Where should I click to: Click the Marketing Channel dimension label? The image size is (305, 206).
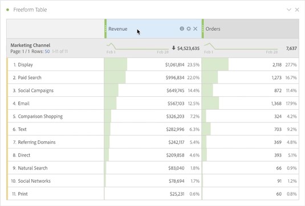30,45
